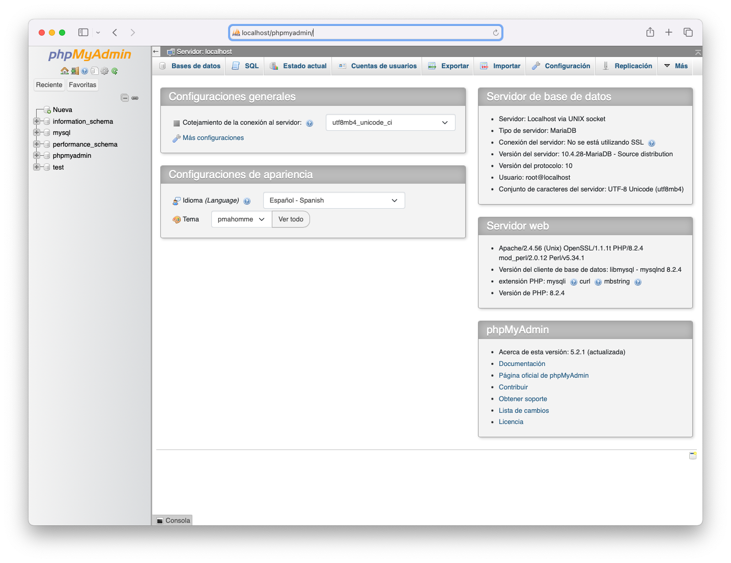This screenshot has height=563, width=731.
Task: Open the pmahomme theme dropdown
Action: (x=241, y=219)
